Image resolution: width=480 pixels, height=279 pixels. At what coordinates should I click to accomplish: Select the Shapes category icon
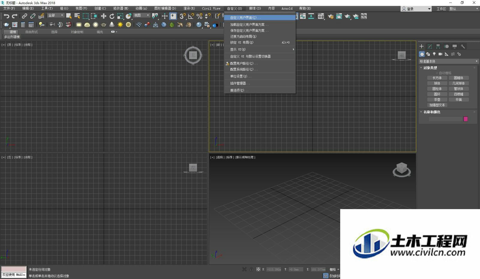pos(428,54)
